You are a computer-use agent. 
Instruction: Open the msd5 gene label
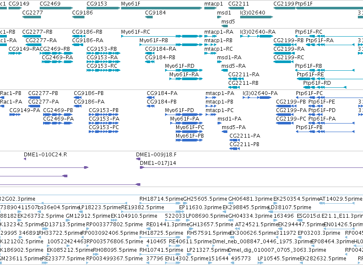(228, 21)
